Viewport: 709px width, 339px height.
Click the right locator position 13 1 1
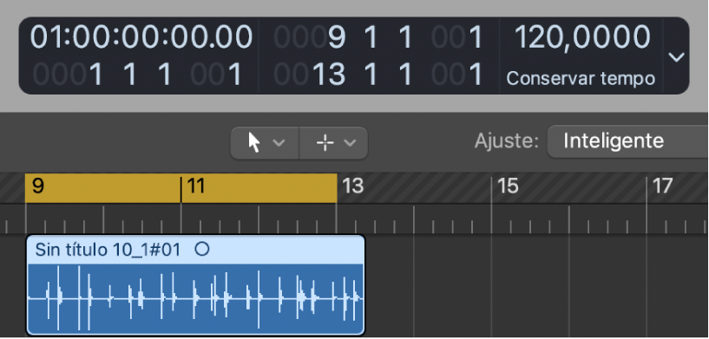click(378, 74)
